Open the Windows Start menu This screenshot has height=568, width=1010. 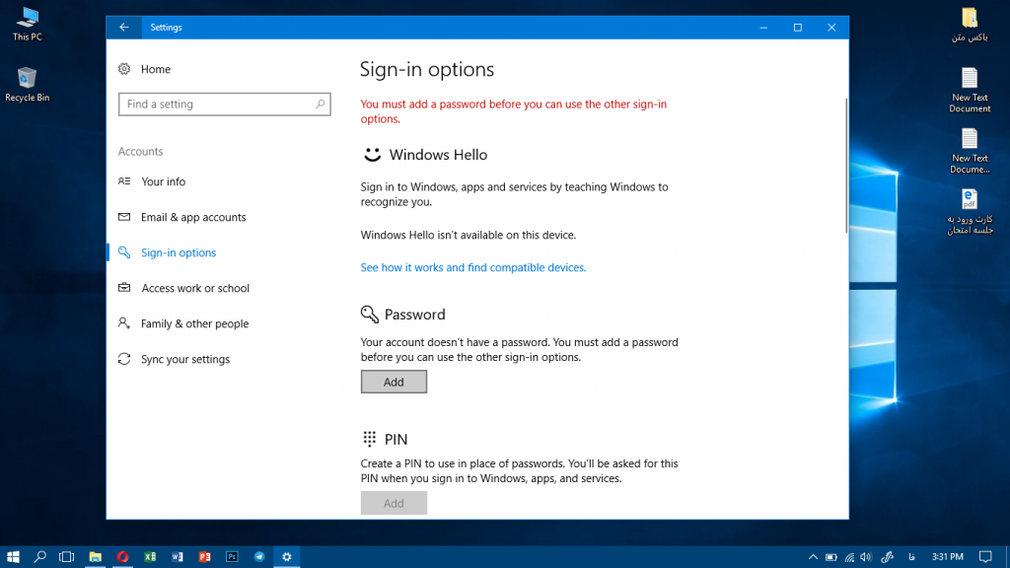(13, 556)
